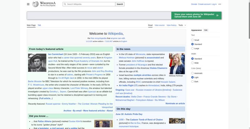The image size is (250, 129).
Task: Switch to the Main Page tab
Action: click(x=31, y=25)
